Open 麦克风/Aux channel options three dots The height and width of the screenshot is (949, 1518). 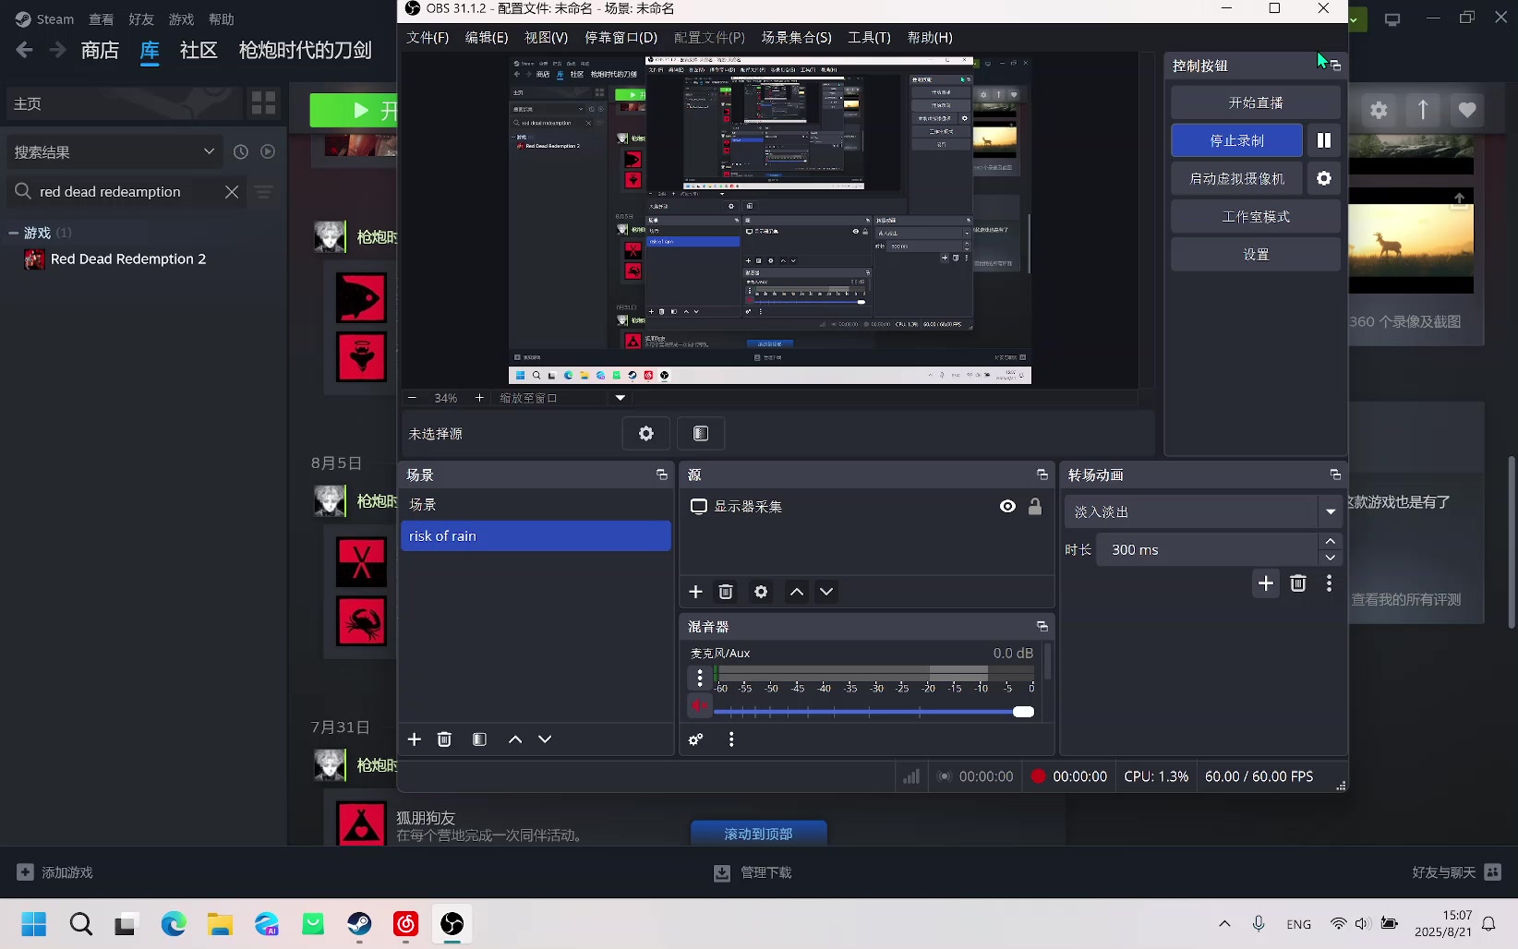click(700, 679)
